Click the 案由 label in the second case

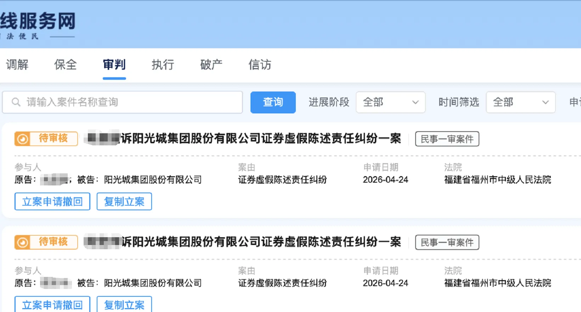pos(247,271)
